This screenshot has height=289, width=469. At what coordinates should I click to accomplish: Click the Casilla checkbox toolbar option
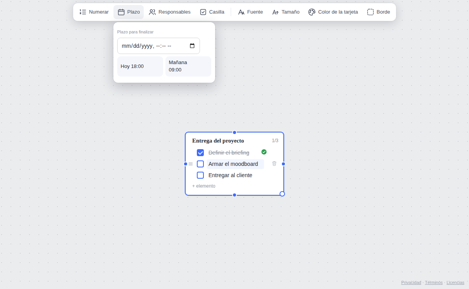click(212, 12)
